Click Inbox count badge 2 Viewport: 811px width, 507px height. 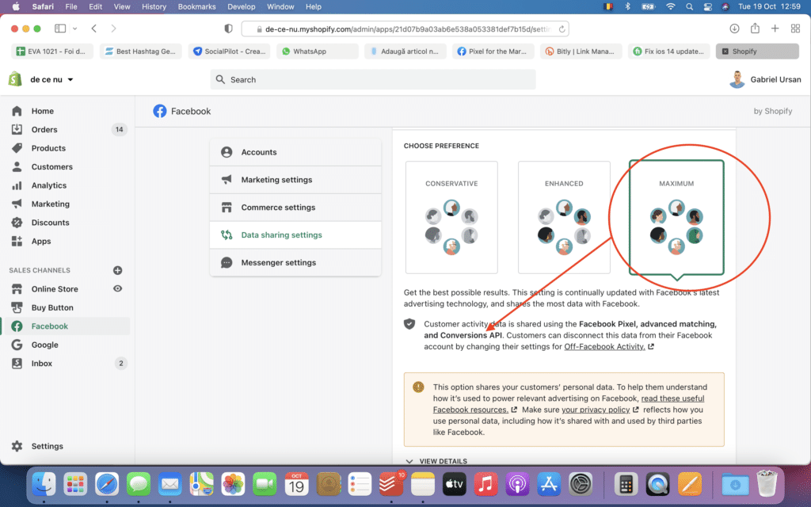(121, 363)
